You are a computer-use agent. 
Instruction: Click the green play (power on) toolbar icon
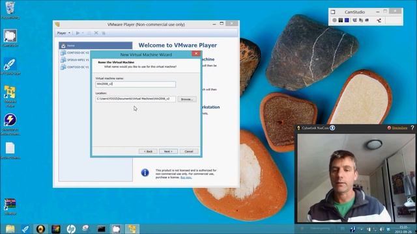(78, 33)
